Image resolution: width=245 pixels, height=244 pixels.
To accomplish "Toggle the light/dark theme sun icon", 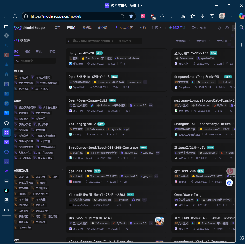I will [x=220, y=28].
